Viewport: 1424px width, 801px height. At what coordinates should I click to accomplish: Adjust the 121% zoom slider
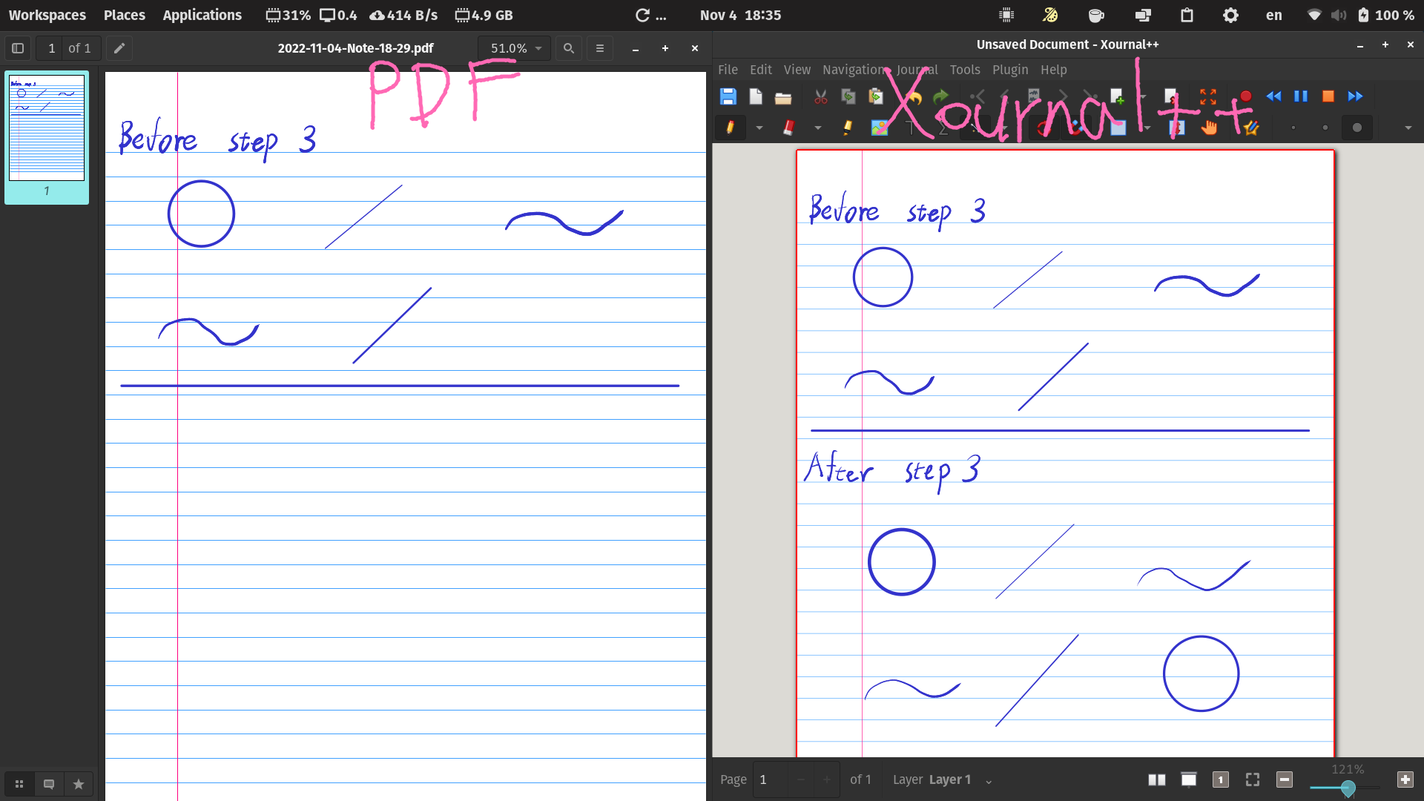1348,788
